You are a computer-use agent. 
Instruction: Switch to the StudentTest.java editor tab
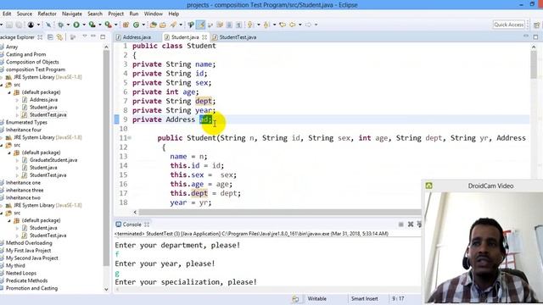(x=238, y=37)
